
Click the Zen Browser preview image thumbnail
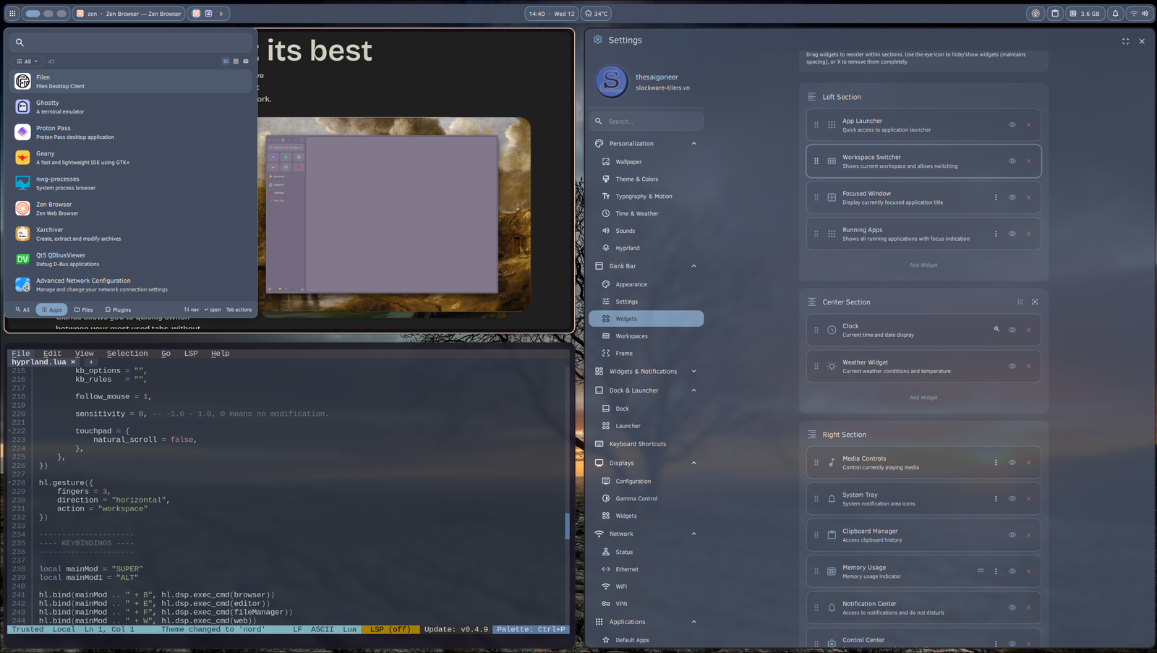(x=395, y=215)
